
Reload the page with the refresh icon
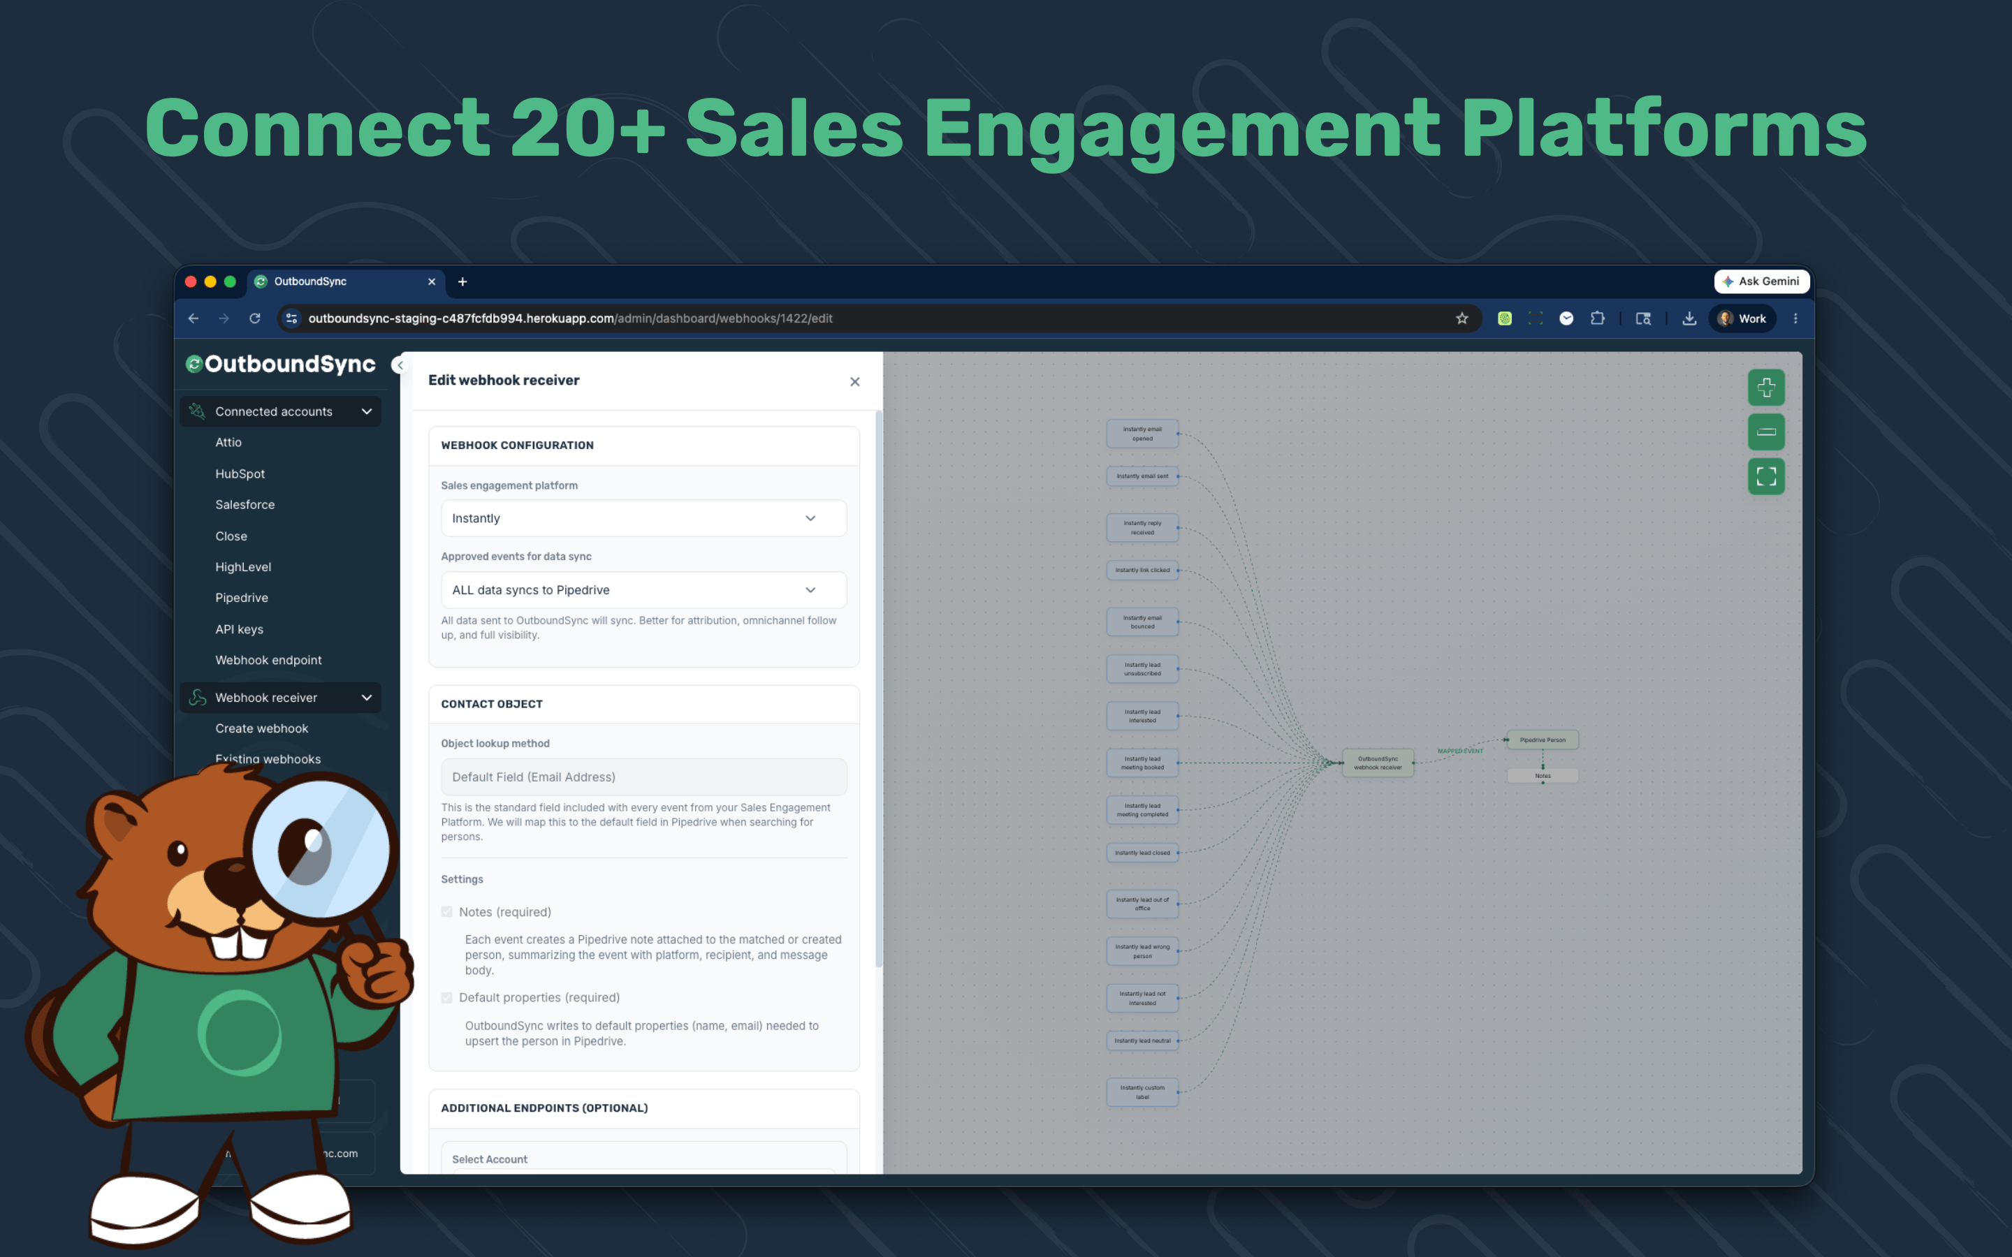(255, 318)
